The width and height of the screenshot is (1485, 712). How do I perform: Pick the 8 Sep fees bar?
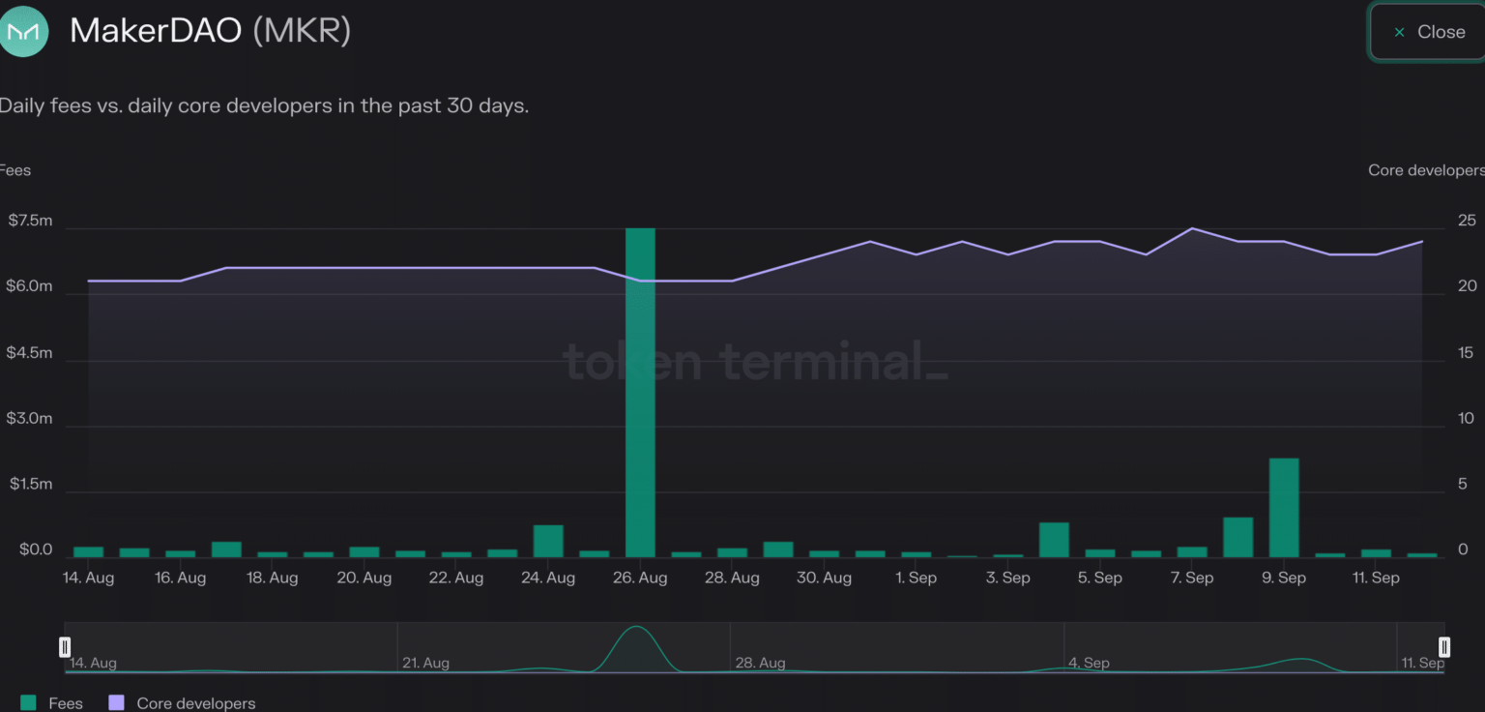(x=1237, y=538)
